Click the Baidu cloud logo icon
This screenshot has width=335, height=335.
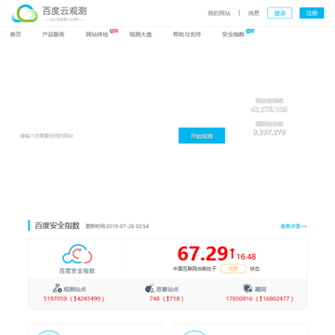(25, 13)
